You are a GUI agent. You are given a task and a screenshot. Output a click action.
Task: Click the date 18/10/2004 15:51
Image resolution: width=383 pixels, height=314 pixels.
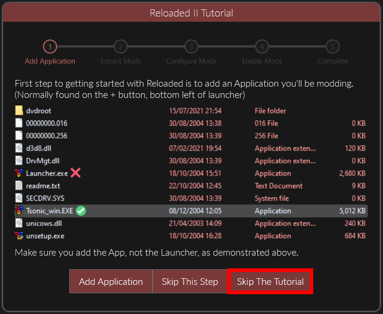click(195, 173)
